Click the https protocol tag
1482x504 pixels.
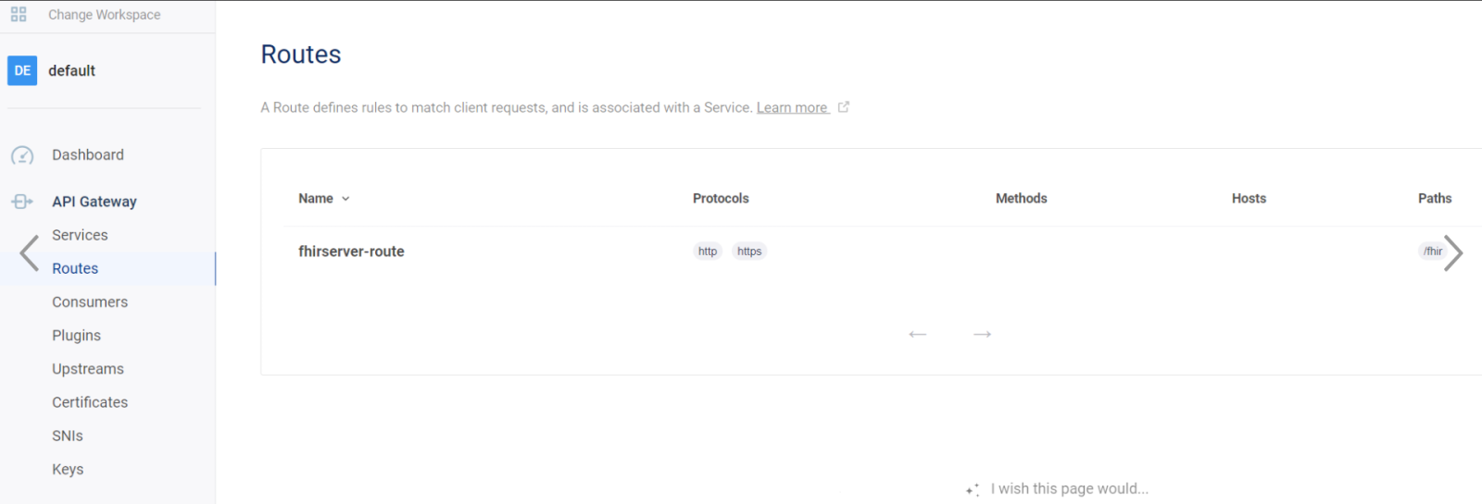click(x=749, y=252)
